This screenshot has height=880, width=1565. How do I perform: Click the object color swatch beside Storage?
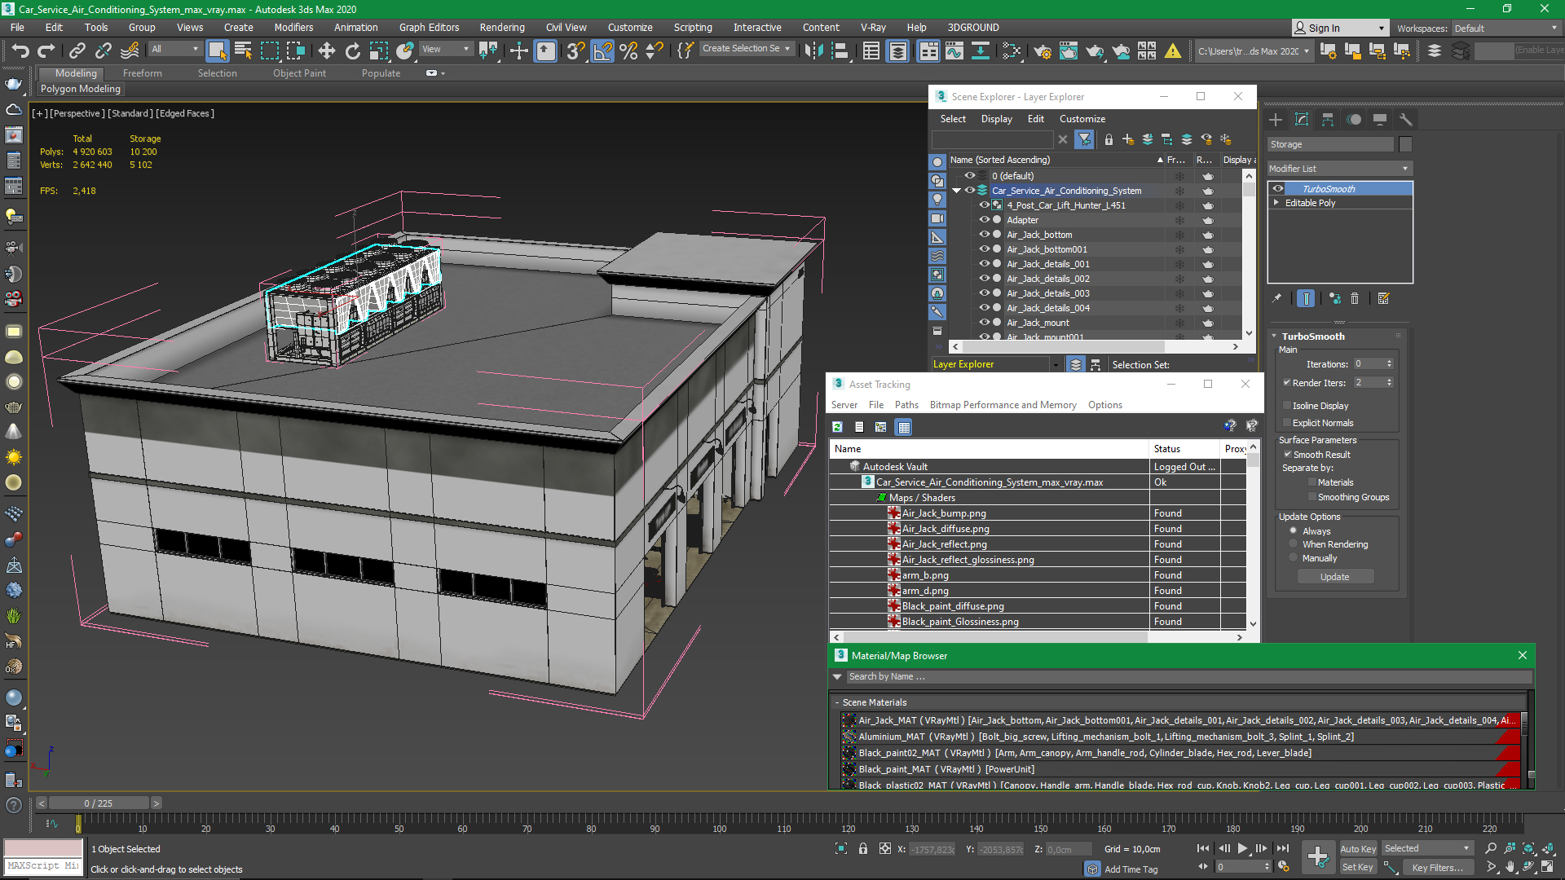pyautogui.click(x=1405, y=144)
